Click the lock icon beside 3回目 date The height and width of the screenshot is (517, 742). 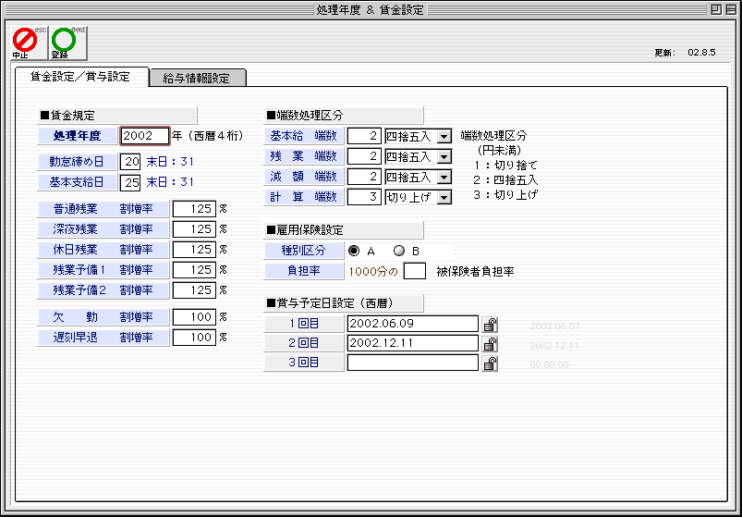[x=491, y=363]
